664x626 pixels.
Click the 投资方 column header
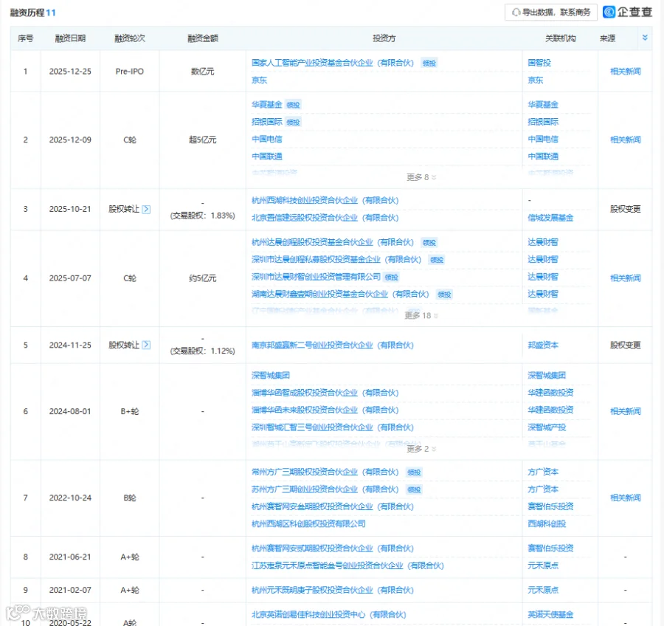[384, 38]
